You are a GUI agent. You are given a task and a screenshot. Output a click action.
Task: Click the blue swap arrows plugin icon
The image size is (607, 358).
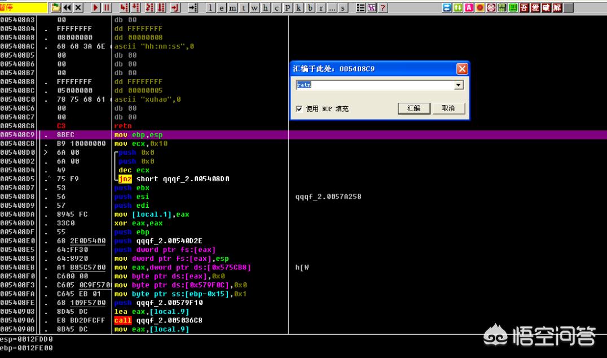point(447,7)
